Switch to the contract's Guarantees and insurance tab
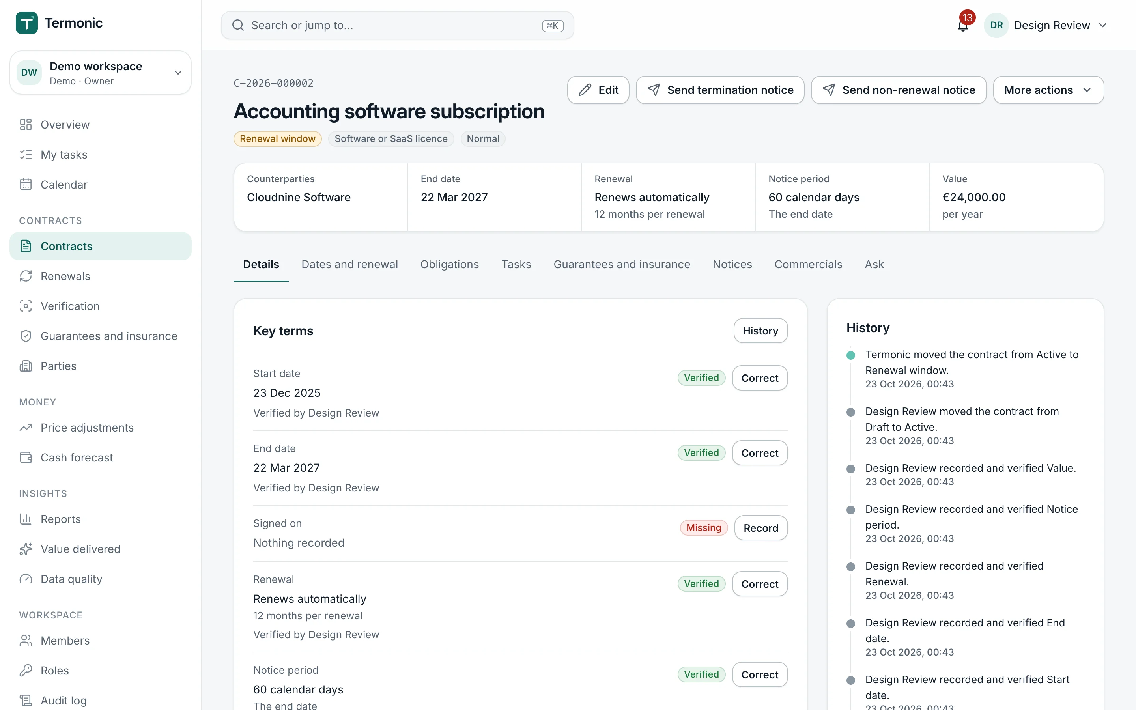The height and width of the screenshot is (710, 1136). [x=622, y=265]
